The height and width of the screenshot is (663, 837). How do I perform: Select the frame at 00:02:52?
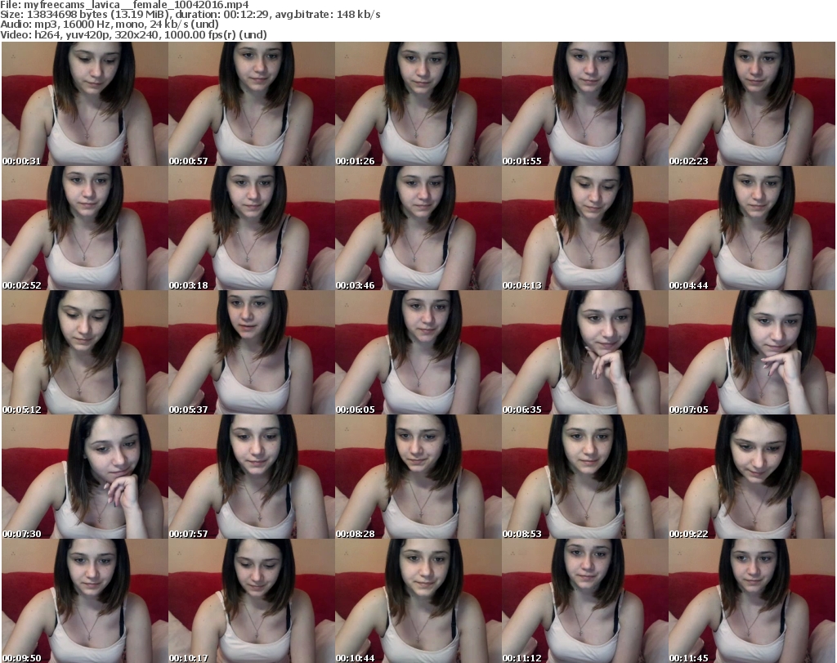pos(85,228)
